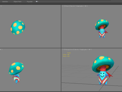This screenshot has width=122, height=92.
Task: Open Front viewport Smooth + Highlights shading menu
Action: click(79, 6)
